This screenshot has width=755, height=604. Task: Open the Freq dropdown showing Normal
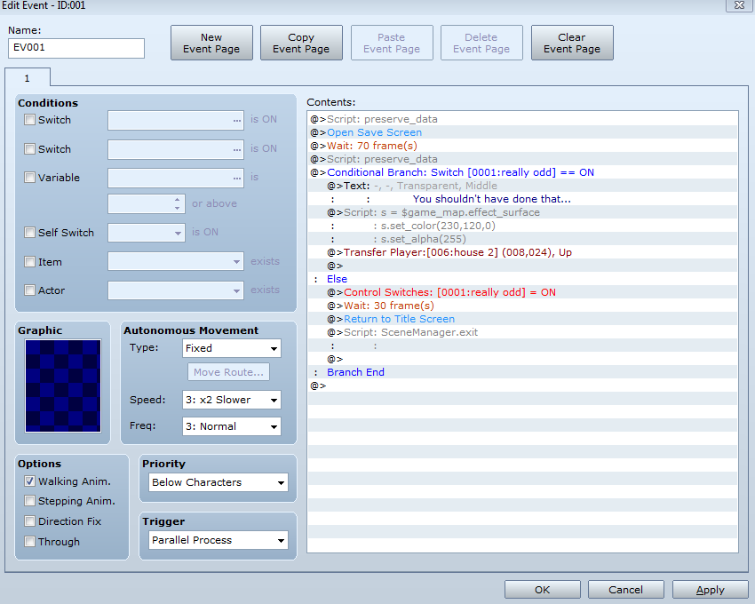[232, 426]
